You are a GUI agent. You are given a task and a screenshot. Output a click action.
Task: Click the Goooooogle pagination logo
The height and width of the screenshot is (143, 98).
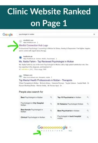pyautogui.click(x=52, y=127)
